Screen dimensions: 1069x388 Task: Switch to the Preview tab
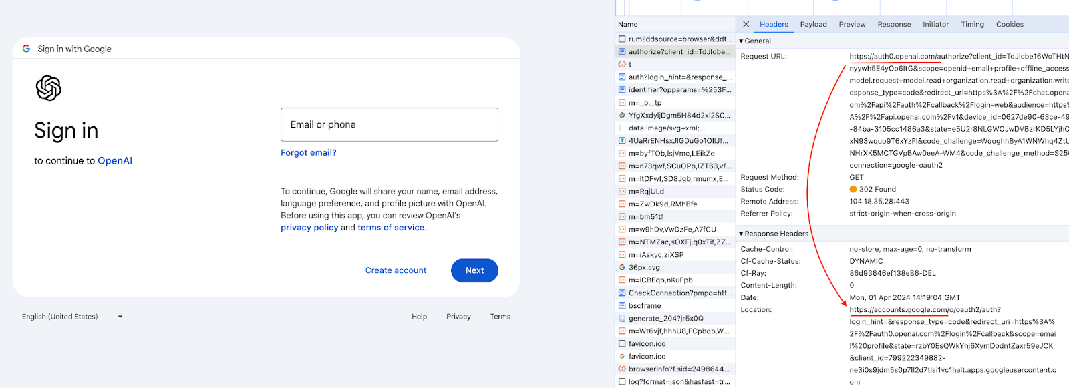click(x=852, y=25)
